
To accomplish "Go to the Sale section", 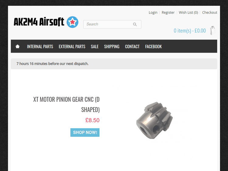I will pos(95,46).
